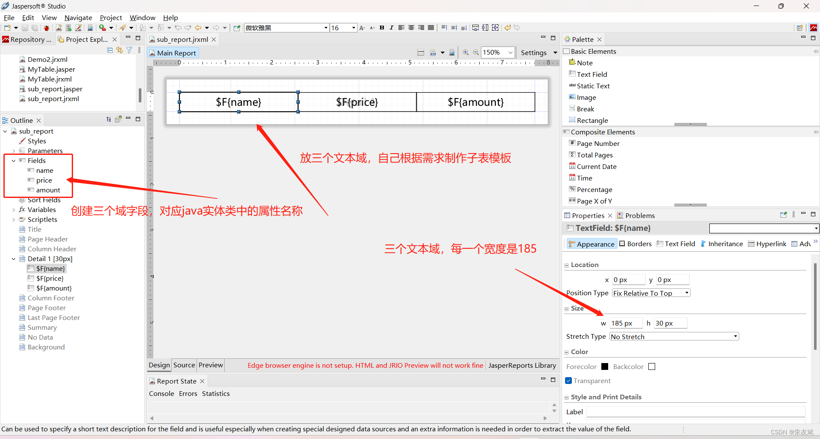Click the Main Report button
Viewport: 820px width, 439px height.
[x=173, y=52]
